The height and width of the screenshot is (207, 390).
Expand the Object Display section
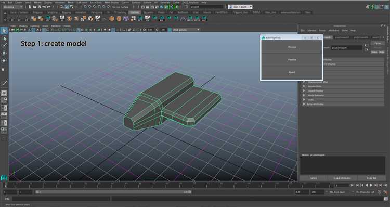tap(343, 91)
